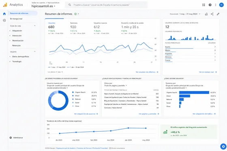Open the Los últimos 31 días dropdown
This screenshot has height=151, width=227.
pyautogui.click(x=55, y=72)
